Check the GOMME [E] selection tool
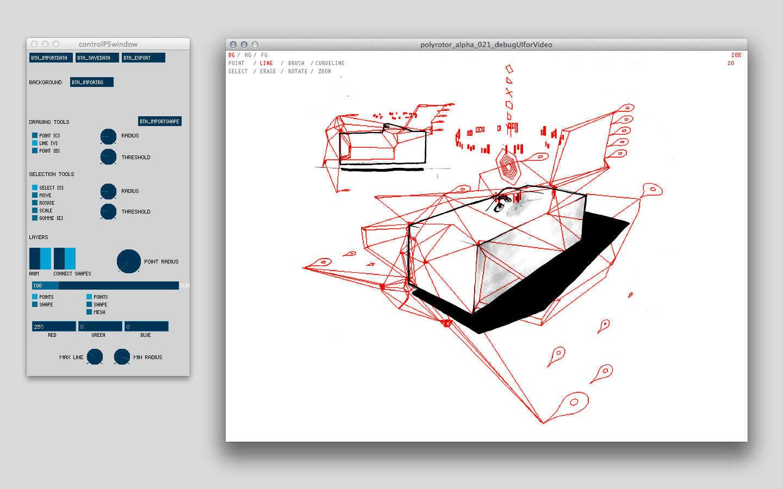 point(35,218)
